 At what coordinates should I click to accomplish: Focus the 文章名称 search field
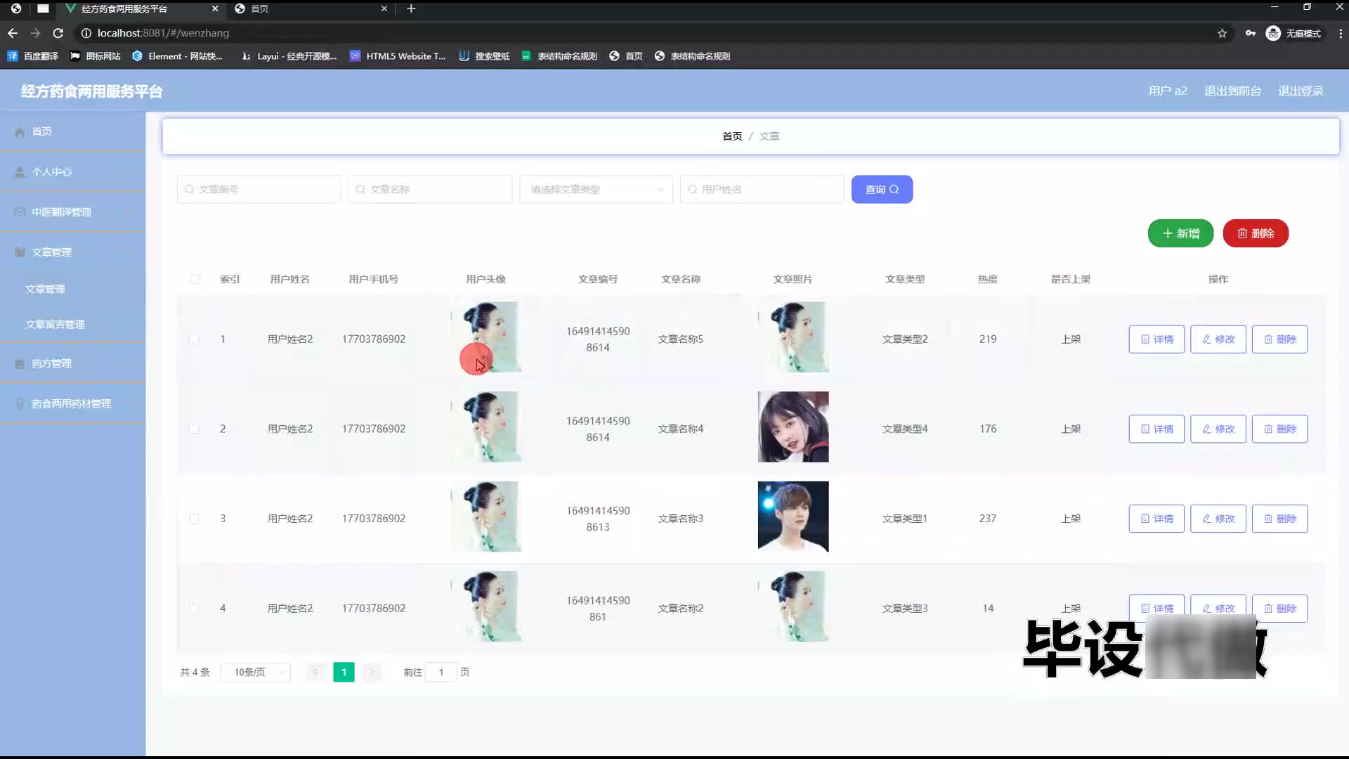click(x=430, y=189)
